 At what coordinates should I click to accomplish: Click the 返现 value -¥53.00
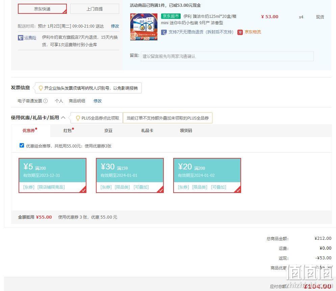323,258
